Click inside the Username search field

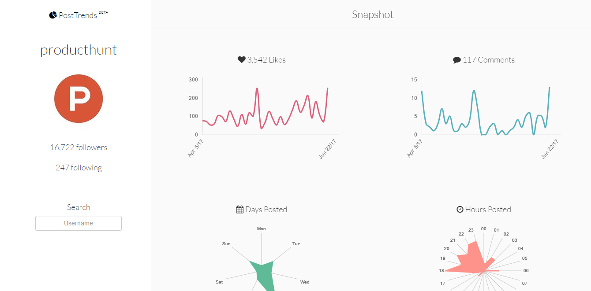point(78,223)
